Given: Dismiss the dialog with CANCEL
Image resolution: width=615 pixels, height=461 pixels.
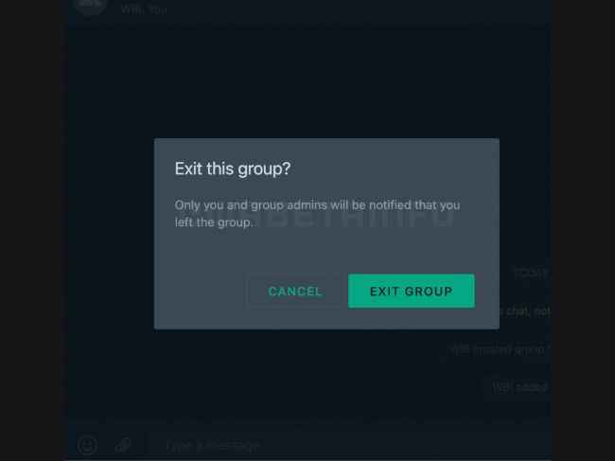Looking at the screenshot, I should (x=295, y=292).
